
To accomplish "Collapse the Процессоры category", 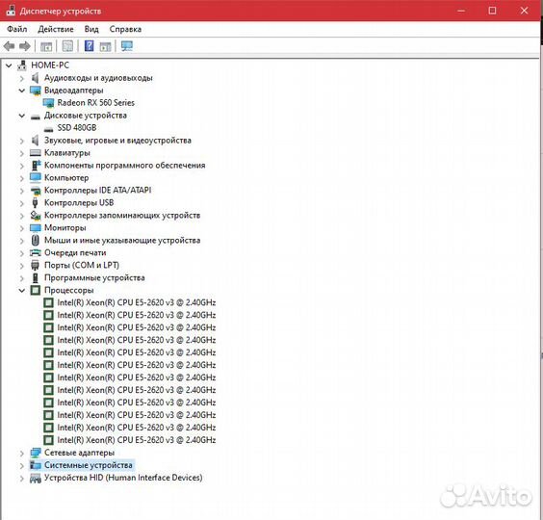I will click(x=22, y=290).
